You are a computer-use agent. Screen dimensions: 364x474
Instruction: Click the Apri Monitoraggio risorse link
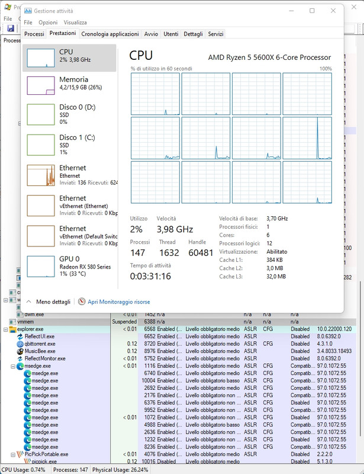click(x=119, y=302)
